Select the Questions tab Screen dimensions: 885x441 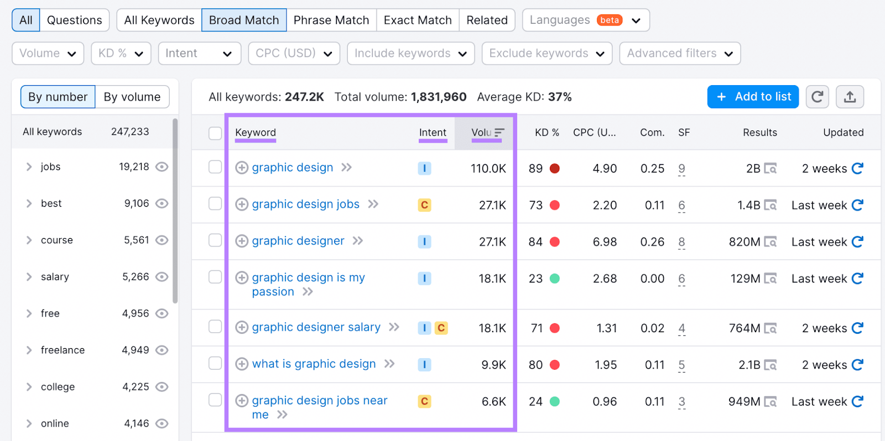point(74,20)
